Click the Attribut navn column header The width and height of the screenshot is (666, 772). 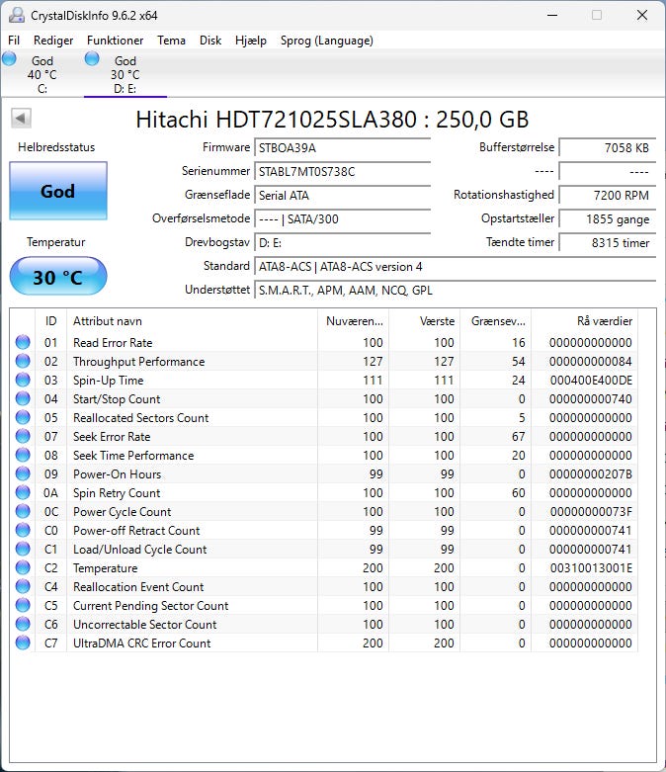point(107,321)
